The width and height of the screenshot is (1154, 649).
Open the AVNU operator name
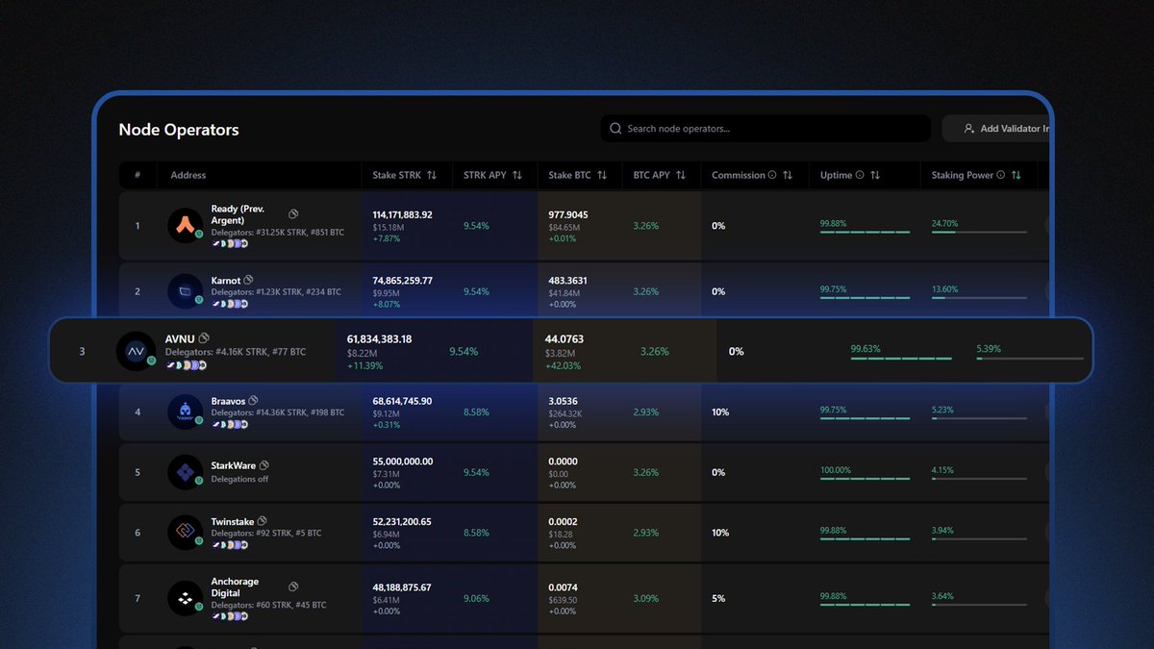181,338
